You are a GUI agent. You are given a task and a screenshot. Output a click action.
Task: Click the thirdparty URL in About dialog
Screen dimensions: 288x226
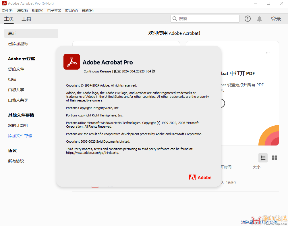pos(92,153)
